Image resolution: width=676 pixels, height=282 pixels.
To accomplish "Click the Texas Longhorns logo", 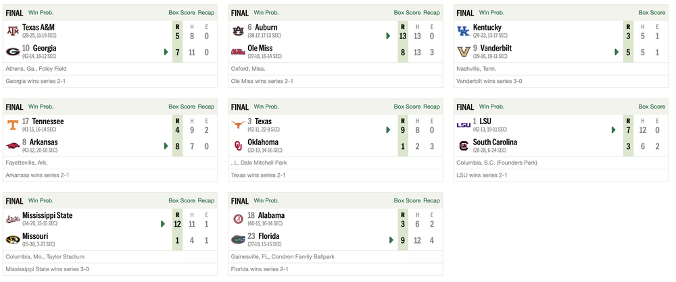I will pyautogui.click(x=237, y=125).
